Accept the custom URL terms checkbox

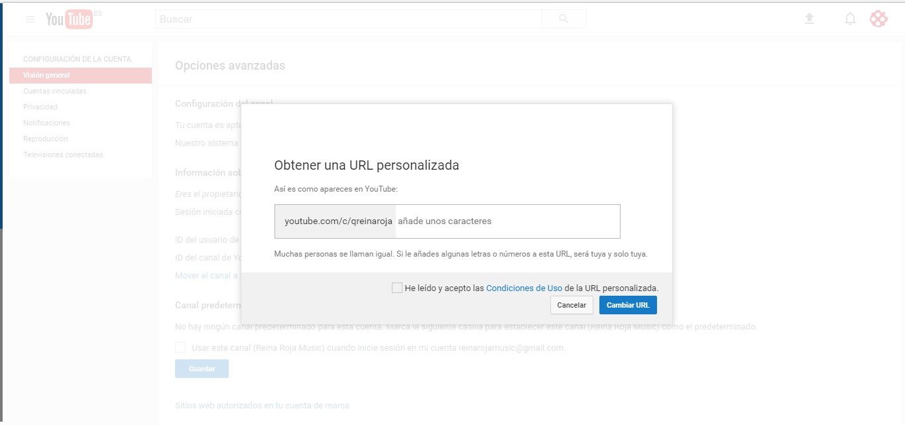(x=397, y=288)
